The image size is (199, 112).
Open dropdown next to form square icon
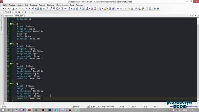(x=60, y=9)
